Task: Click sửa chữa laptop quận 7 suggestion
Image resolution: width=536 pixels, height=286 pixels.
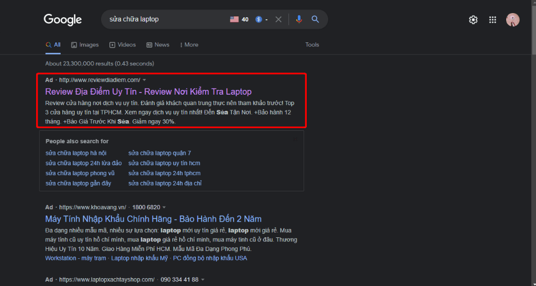Action: coord(160,153)
